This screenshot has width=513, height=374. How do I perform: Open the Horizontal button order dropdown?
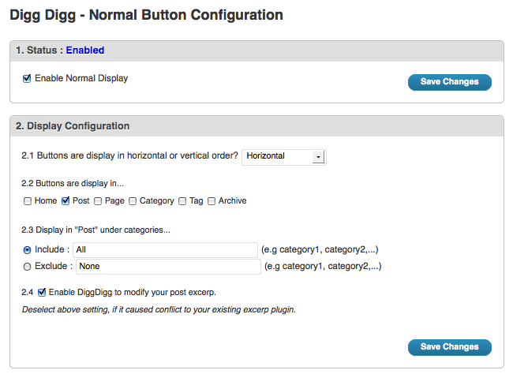283,156
